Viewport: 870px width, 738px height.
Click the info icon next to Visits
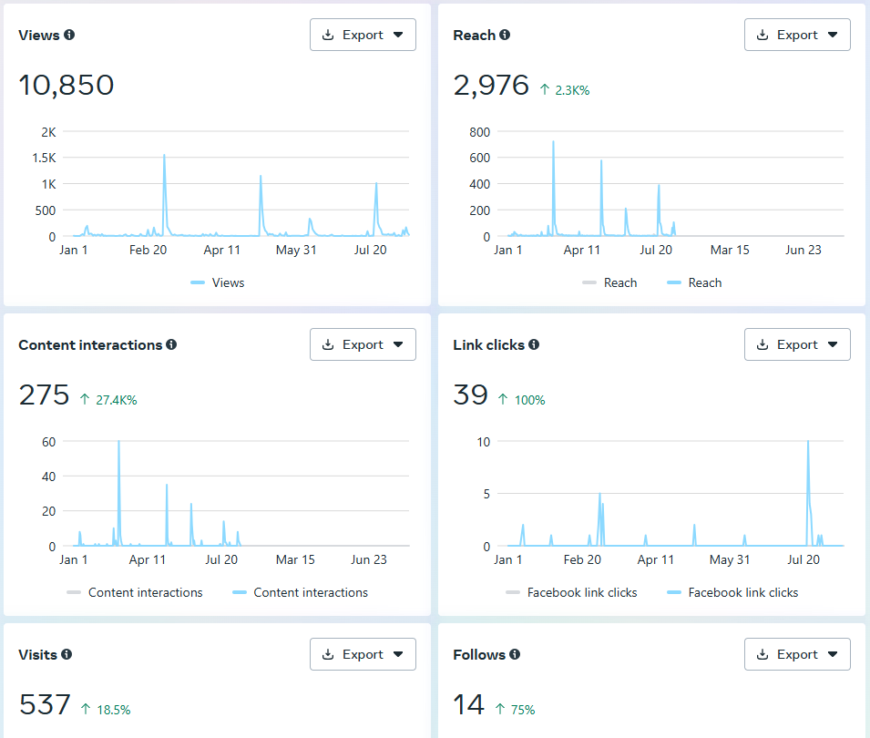click(67, 655)
